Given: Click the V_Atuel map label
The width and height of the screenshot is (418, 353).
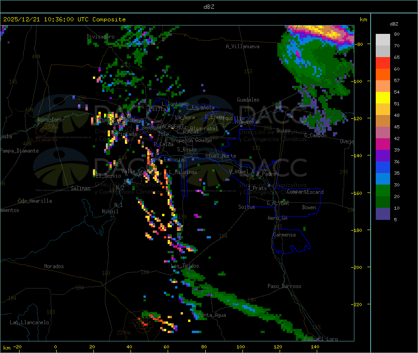Looking at the screenshot, I should coord(239,172).
